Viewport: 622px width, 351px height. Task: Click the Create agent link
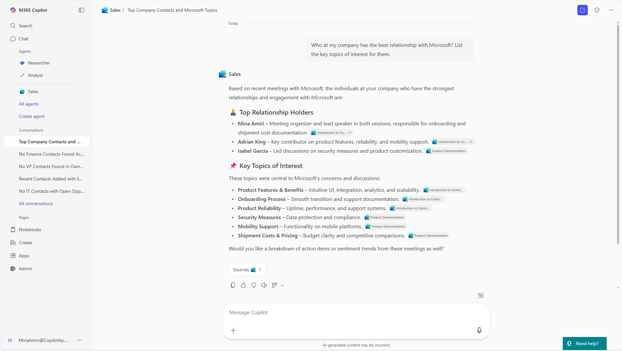[32, 116]
